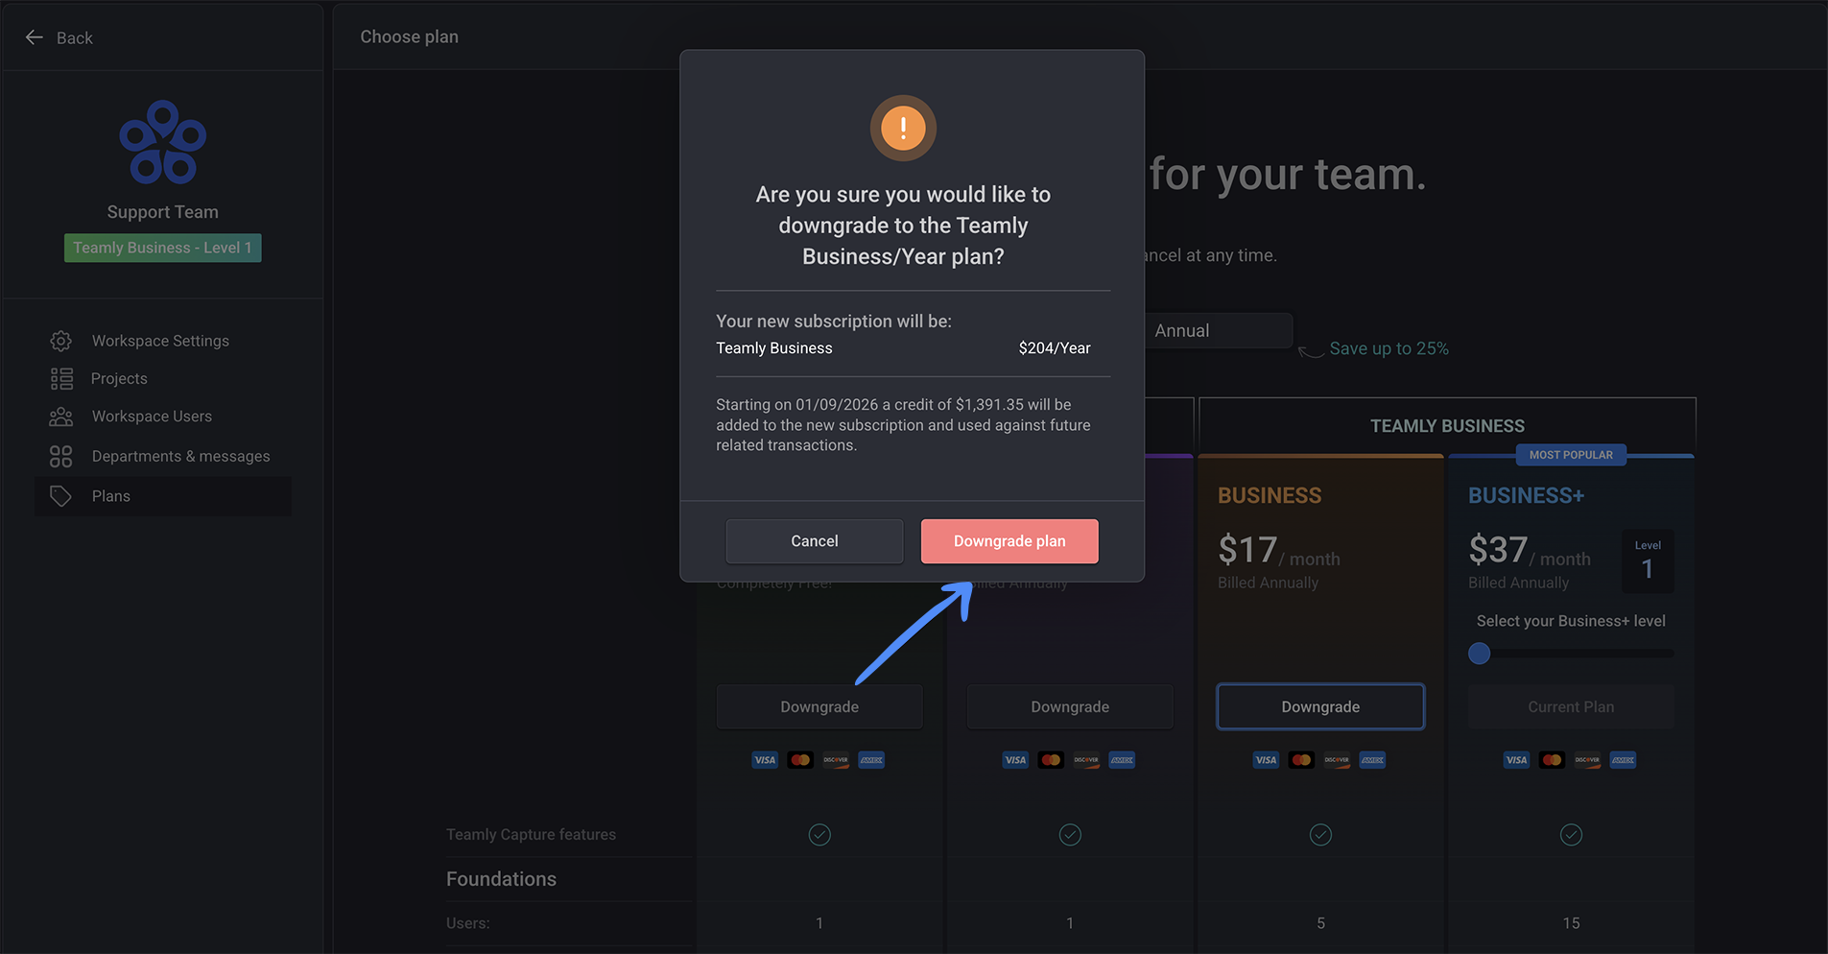Adjust the Business+ level slider handle
This screenshot has height=954, width=1828.
pos(1480,654)
